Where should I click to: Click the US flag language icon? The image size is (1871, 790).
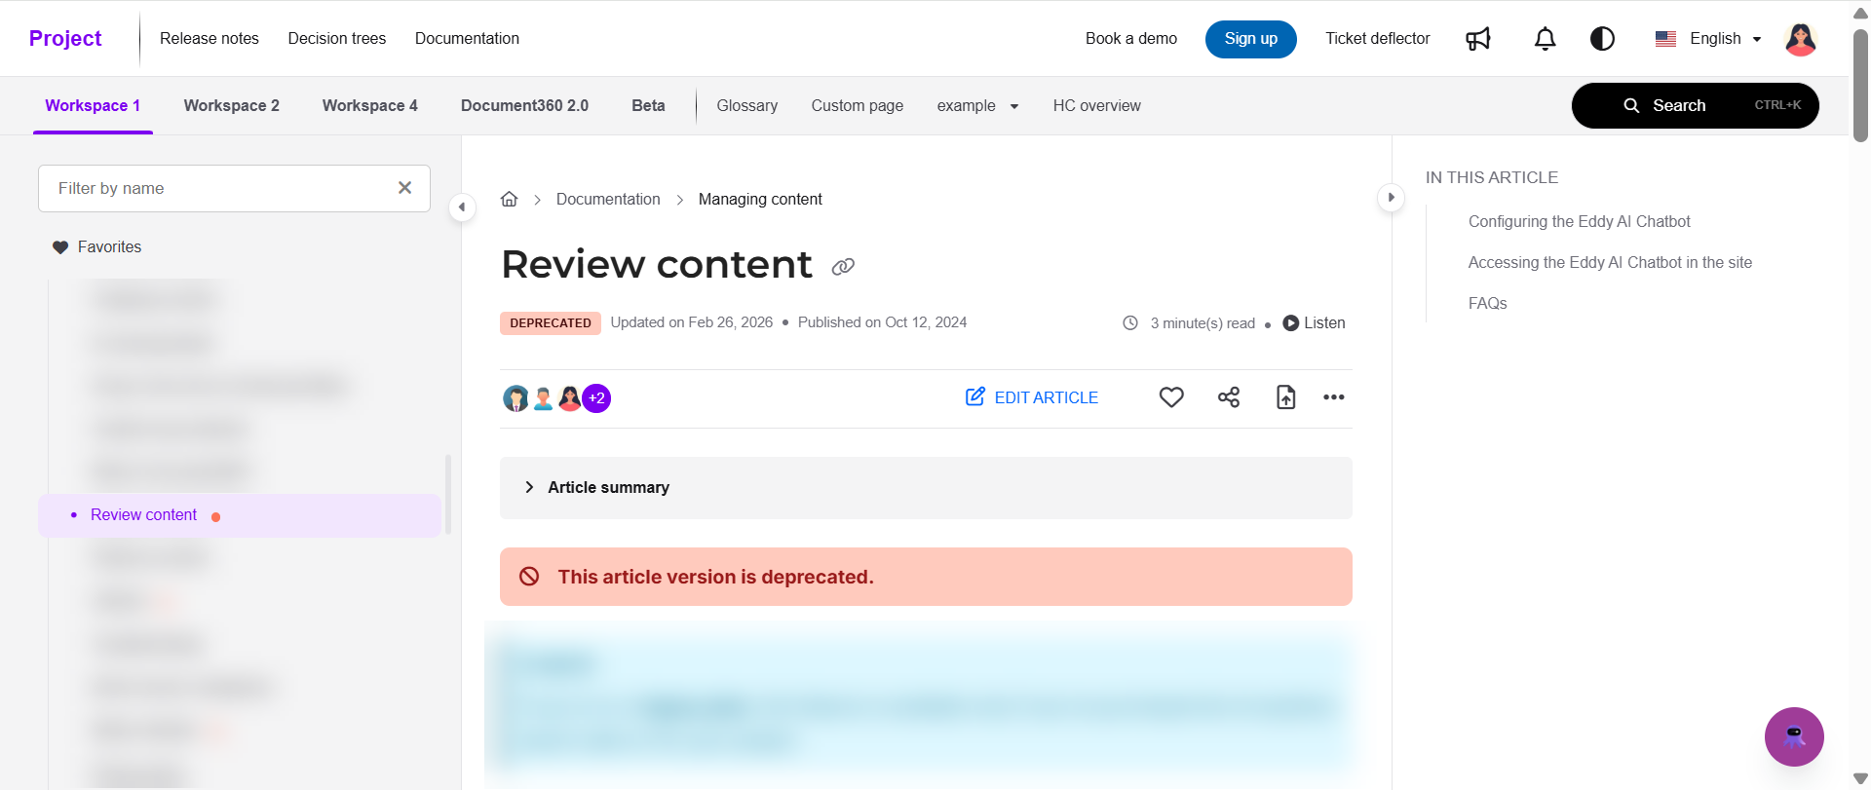(x=1665, y=39)
